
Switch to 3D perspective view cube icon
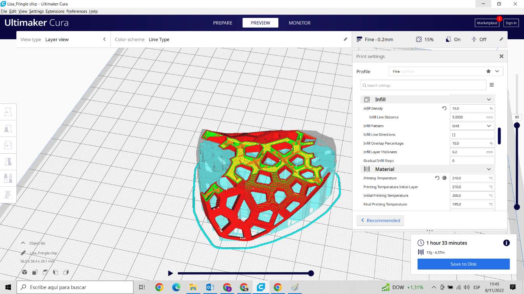point(24,272)
